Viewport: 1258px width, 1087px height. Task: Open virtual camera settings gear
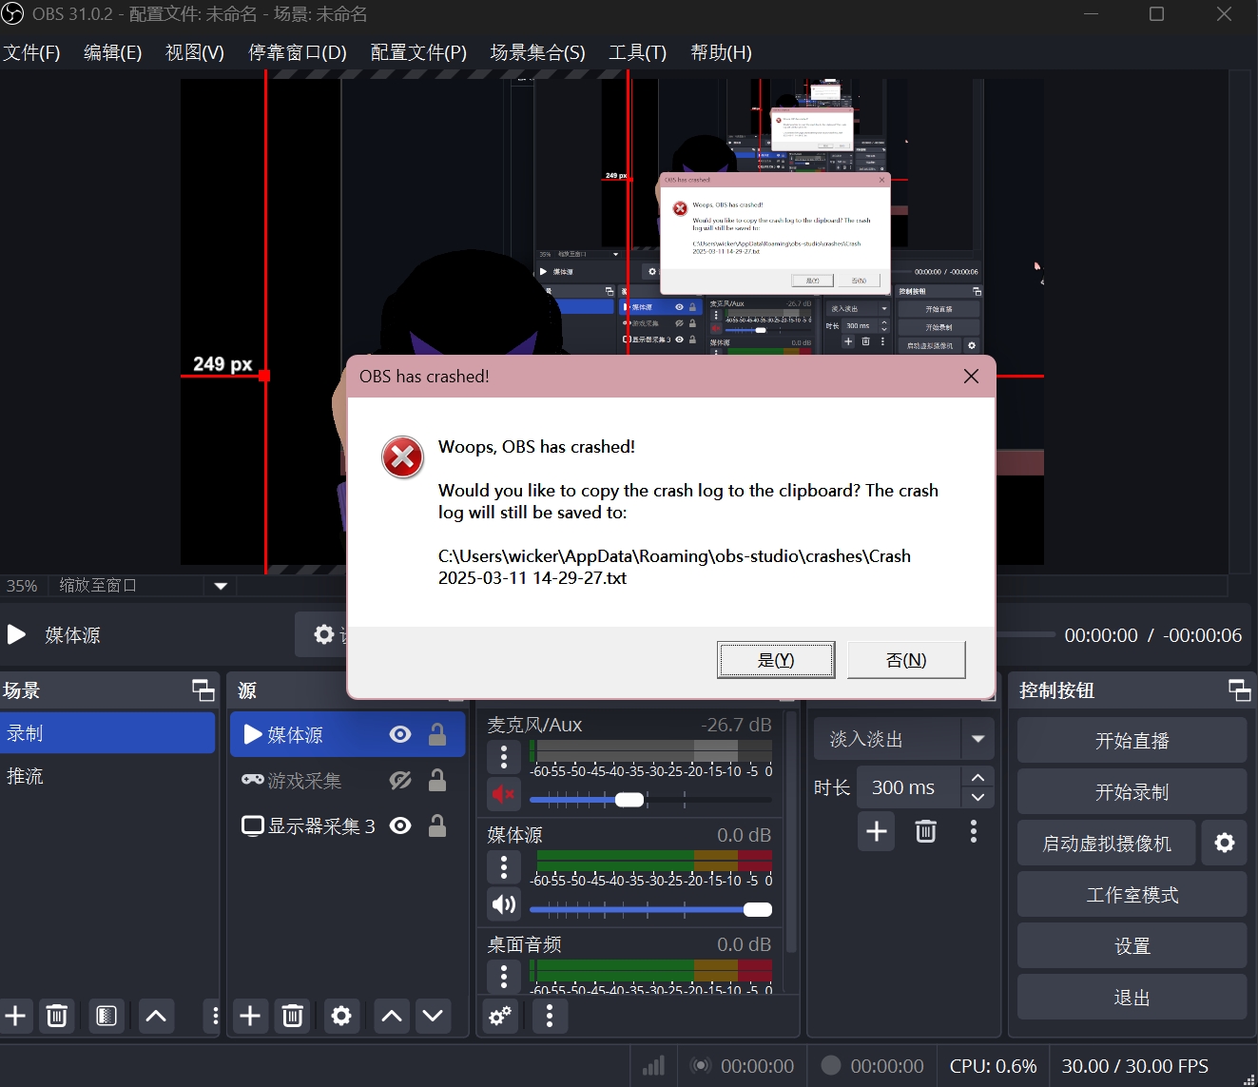point(1225,843)
